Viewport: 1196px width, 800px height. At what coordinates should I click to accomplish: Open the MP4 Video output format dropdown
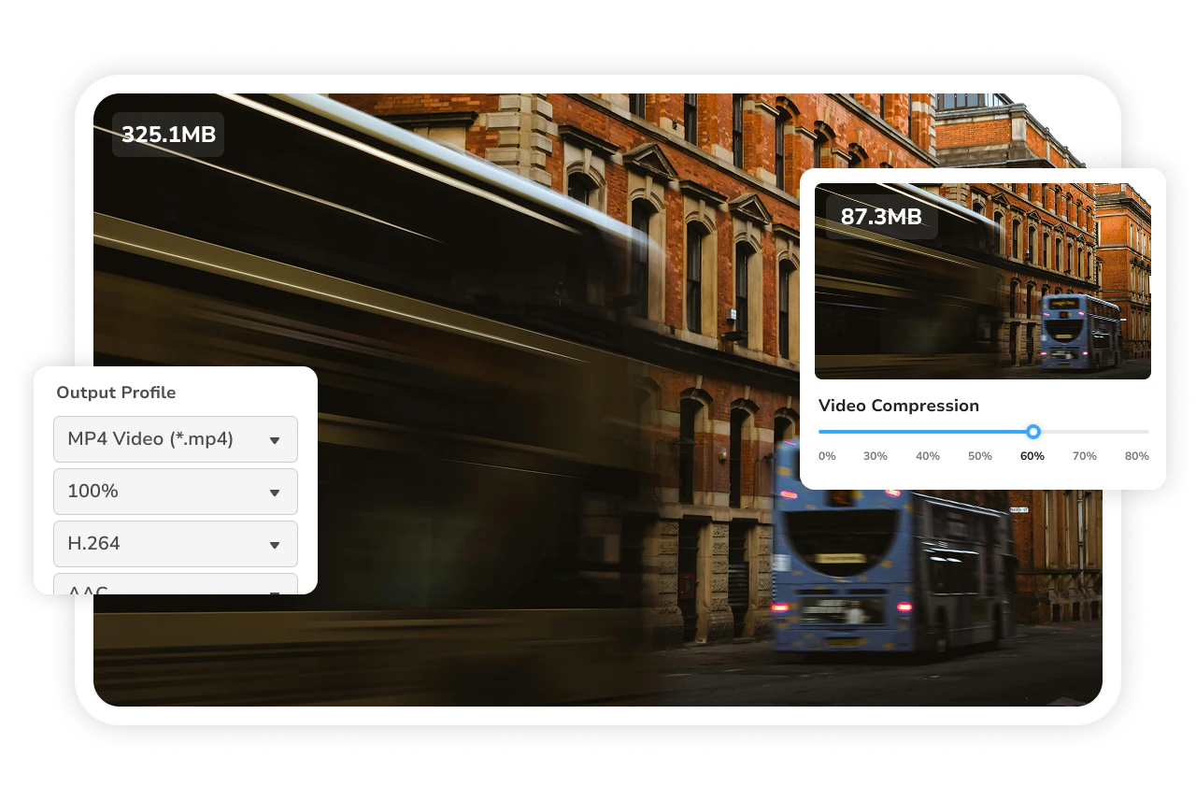(176, 439)
